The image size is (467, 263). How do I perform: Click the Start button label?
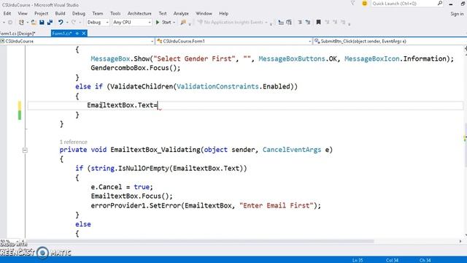click(x=166, y=23)
